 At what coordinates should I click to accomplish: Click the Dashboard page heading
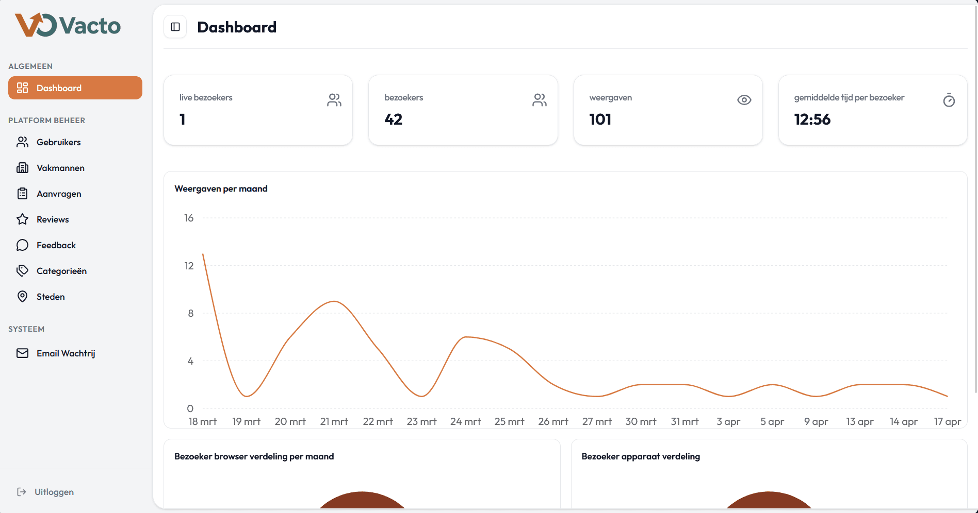(237, 27)
